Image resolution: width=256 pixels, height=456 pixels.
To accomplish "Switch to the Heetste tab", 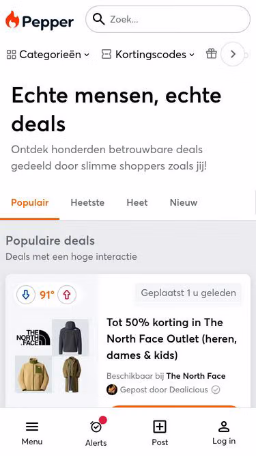I will [87, 202].
